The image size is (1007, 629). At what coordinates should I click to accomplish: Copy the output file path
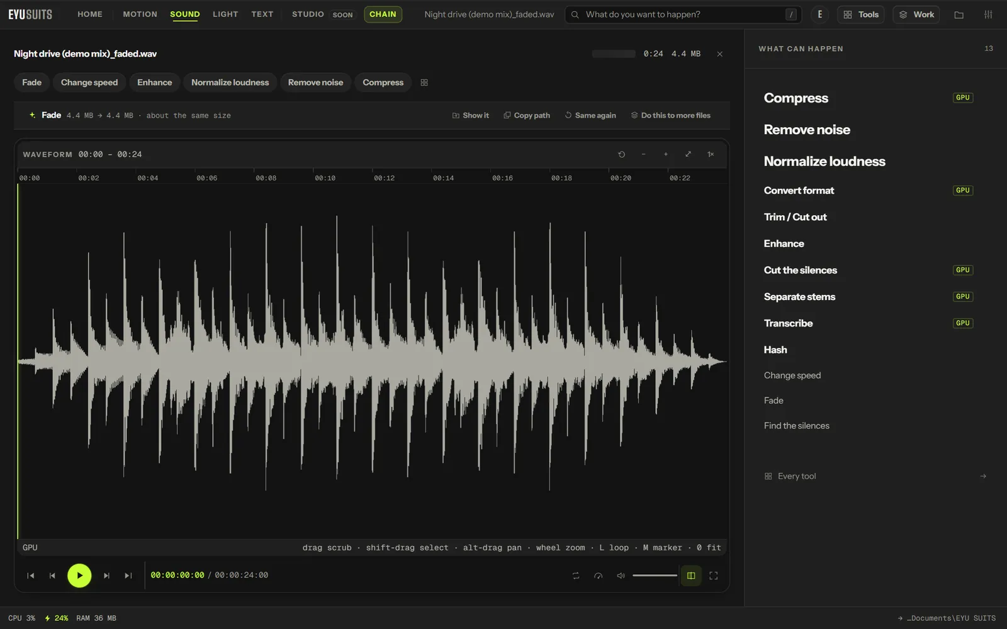click(527, 116)
